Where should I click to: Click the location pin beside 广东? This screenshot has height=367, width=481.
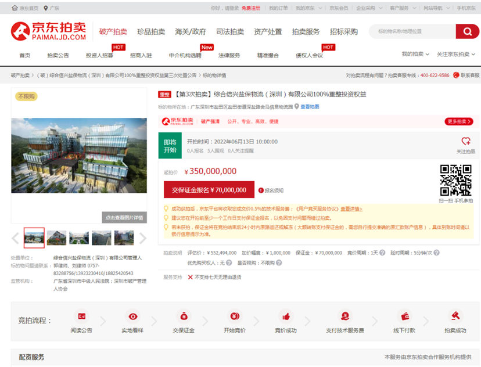[x=46, y=8]
